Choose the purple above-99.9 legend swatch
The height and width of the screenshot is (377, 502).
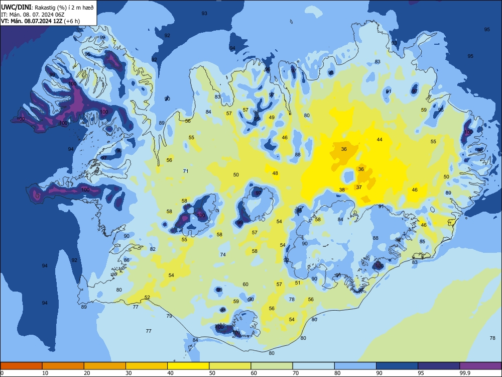click(x=480, y=366)
